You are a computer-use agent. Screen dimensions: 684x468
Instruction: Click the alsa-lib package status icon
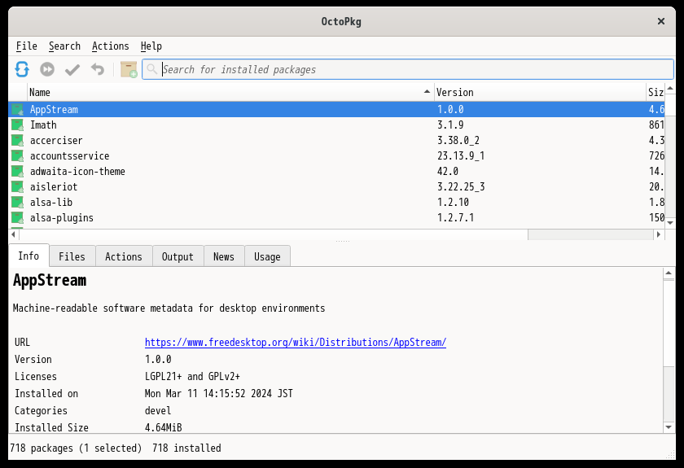coord(17,203)
